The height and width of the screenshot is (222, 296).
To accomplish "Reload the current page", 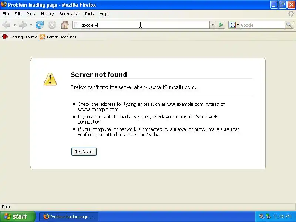I will [40, 25].
